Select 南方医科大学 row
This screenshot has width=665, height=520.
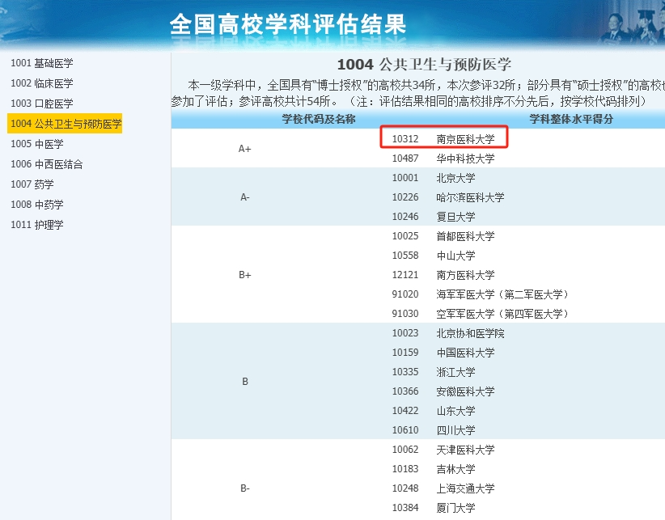[465, 275]
